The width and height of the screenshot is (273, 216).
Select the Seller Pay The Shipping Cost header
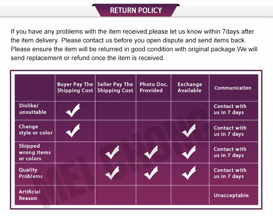click(x=115, y=88)
